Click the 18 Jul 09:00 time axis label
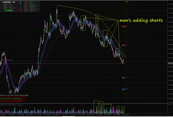This screenshot has height=117, width=173. pyautogui.click(x=55, y=115)
